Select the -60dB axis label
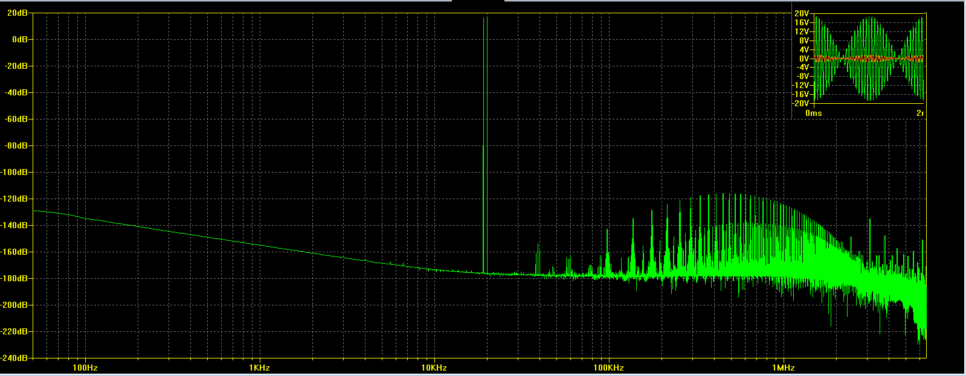 pyautogui.click(x=17, y=119)
